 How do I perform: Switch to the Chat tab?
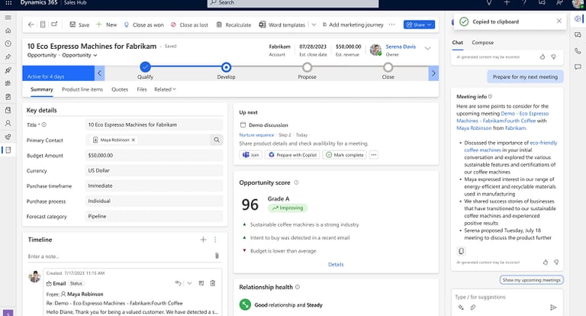point(458,43)
